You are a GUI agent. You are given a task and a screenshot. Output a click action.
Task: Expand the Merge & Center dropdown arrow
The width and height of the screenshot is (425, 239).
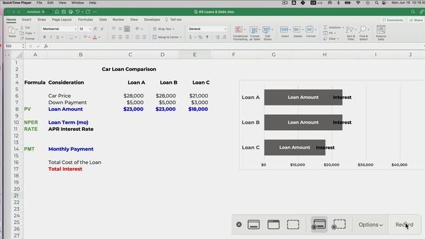181,37
